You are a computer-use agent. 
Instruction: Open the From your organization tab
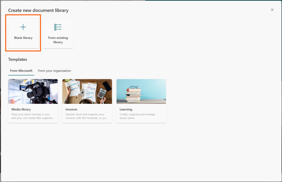[54, 71]
